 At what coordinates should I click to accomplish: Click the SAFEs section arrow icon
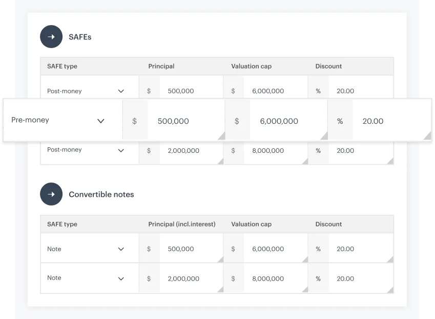[x=51, y=37]
